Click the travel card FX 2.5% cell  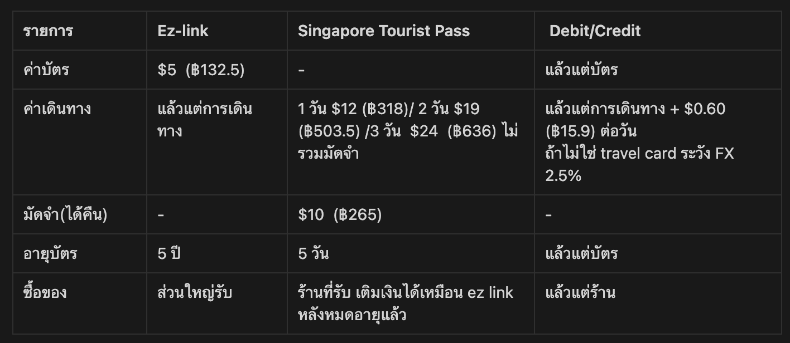click(639, 142)
